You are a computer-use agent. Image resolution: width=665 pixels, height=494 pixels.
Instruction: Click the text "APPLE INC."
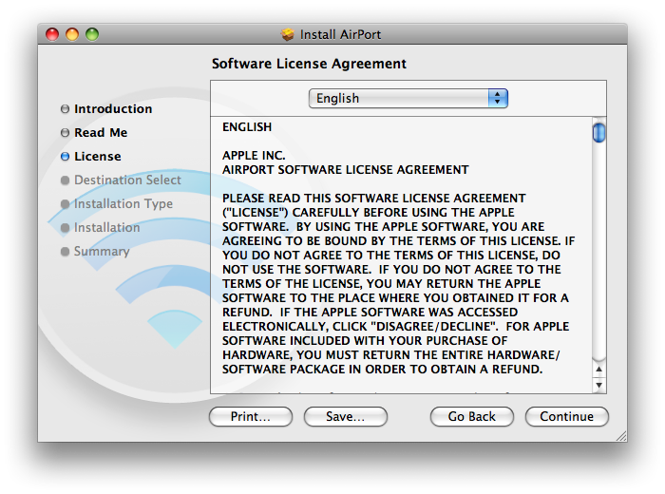254,156
